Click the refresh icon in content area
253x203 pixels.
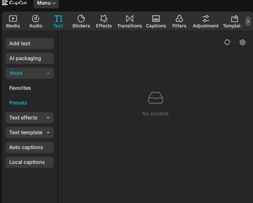pos(227,42)
